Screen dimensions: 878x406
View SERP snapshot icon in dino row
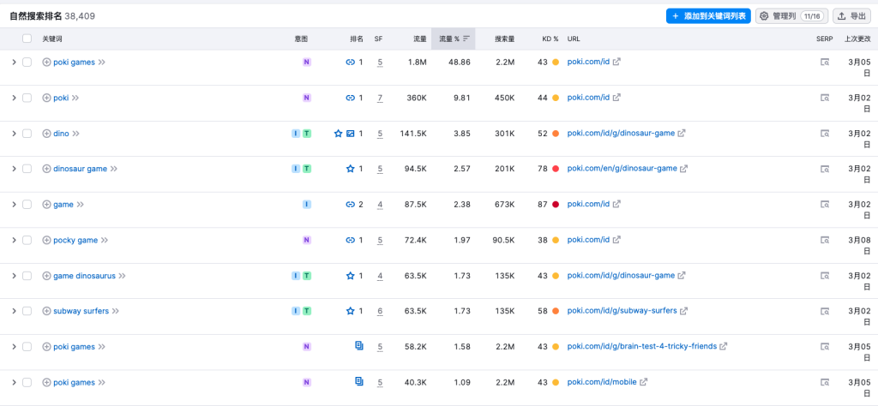(x=824, y=134)
